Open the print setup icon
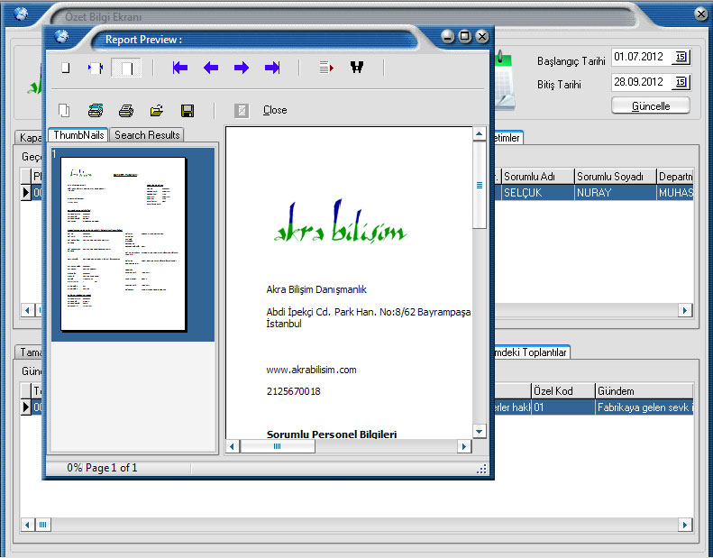The height and width of the screenshot is (558, 713). click(x=96, y=110)
